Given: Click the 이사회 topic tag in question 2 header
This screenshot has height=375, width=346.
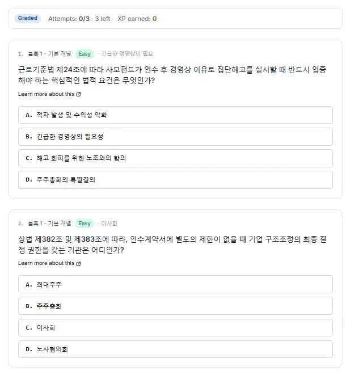Looking at the screenshot, I should point(109,224).
